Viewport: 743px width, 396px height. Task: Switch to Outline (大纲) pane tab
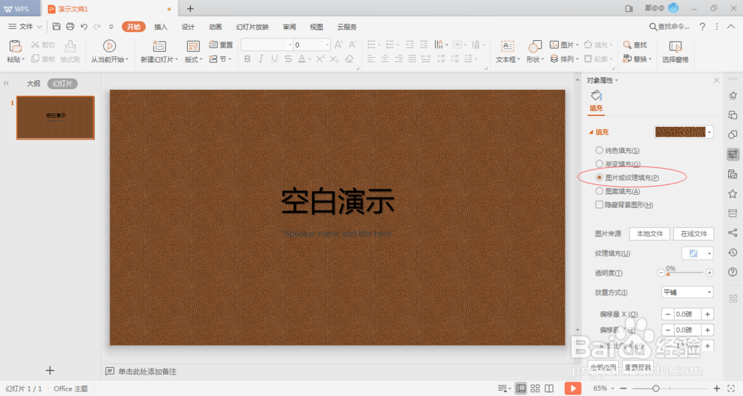pyautogui.click(x=33, y=84)
